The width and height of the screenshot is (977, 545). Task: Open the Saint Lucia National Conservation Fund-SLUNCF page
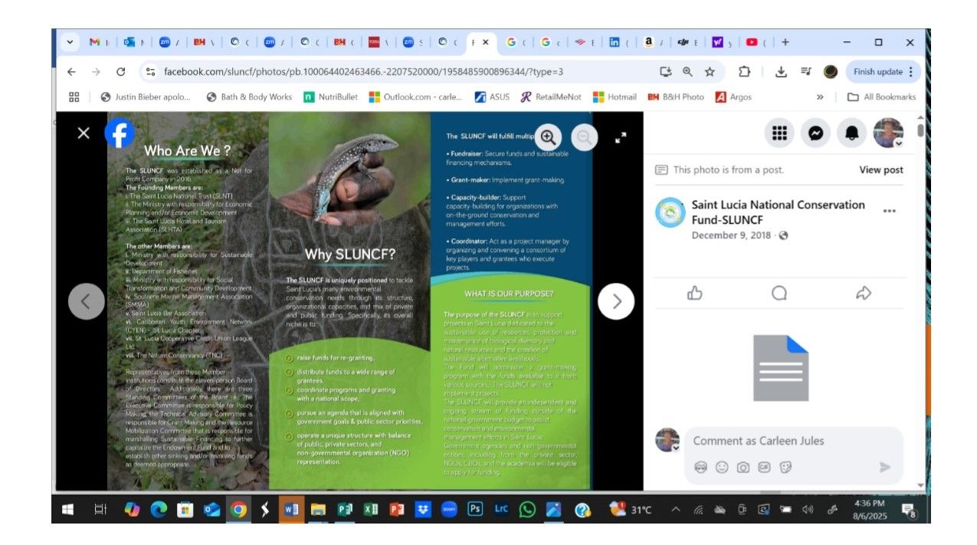click(x=778, y=212)
